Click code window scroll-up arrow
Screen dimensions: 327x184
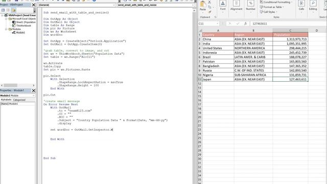point(194,10)
